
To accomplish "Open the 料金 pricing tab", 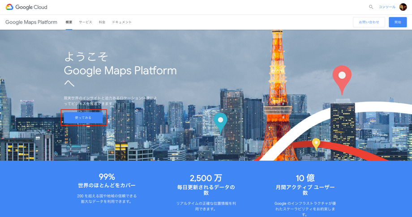I will tap(102, 22).
